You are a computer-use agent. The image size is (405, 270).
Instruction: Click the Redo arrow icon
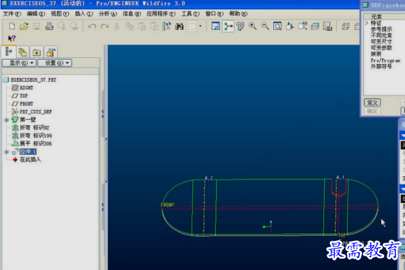pyautogui.click(x=105, y=26)
